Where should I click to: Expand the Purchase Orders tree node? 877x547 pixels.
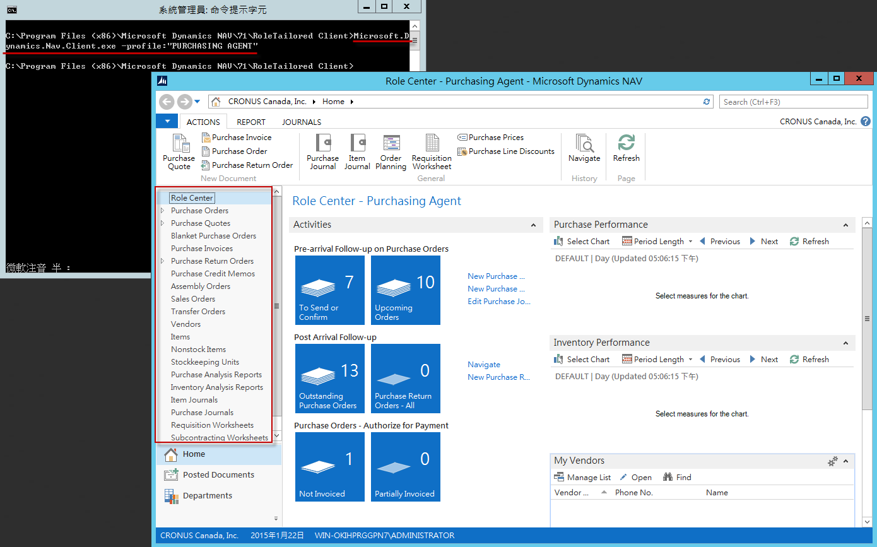point(162,211)
